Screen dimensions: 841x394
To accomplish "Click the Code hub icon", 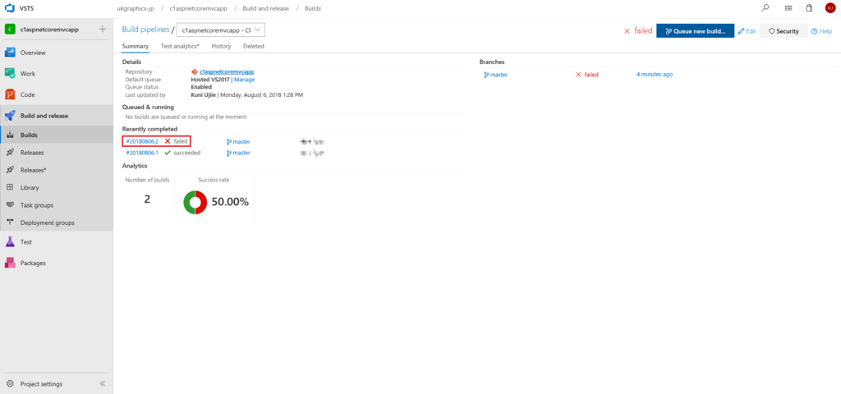I will tap(10, 94).
